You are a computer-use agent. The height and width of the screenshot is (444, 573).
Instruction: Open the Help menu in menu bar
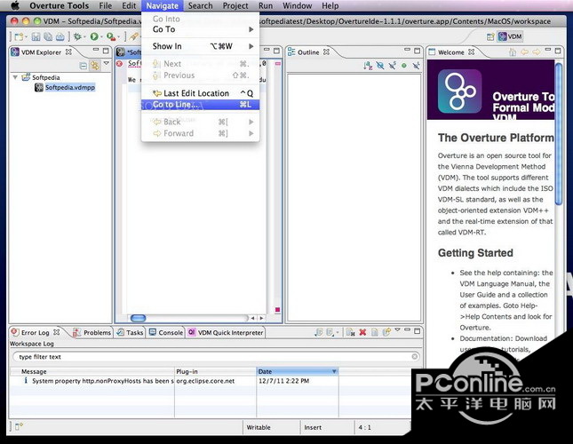tap(330, 6)
